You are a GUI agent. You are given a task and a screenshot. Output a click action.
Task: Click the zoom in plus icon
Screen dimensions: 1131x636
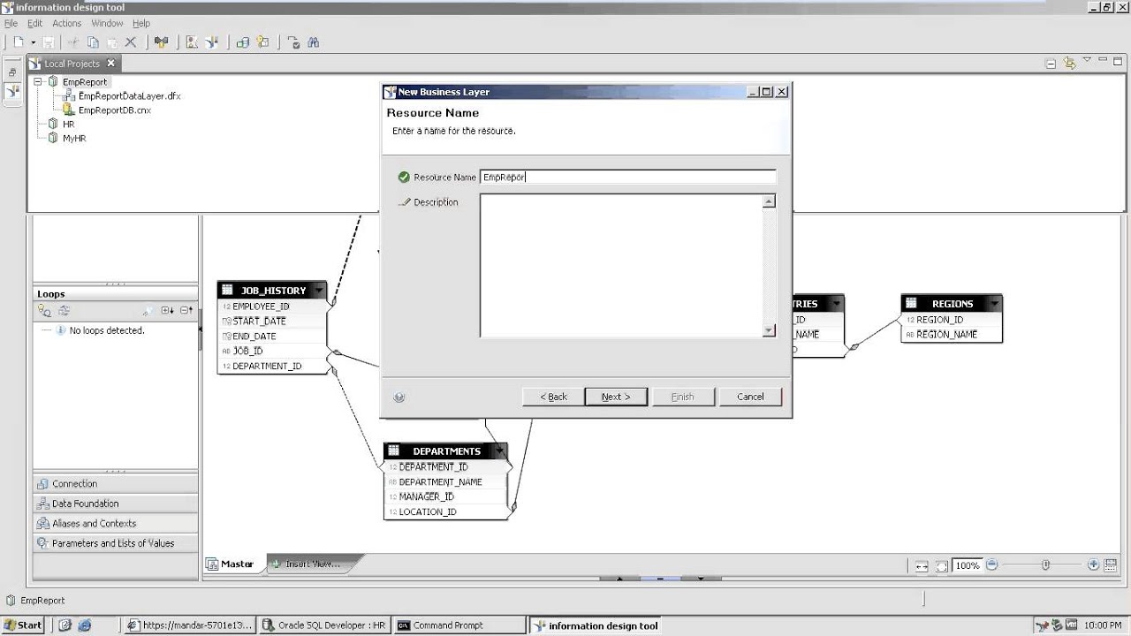point(1093,564)
